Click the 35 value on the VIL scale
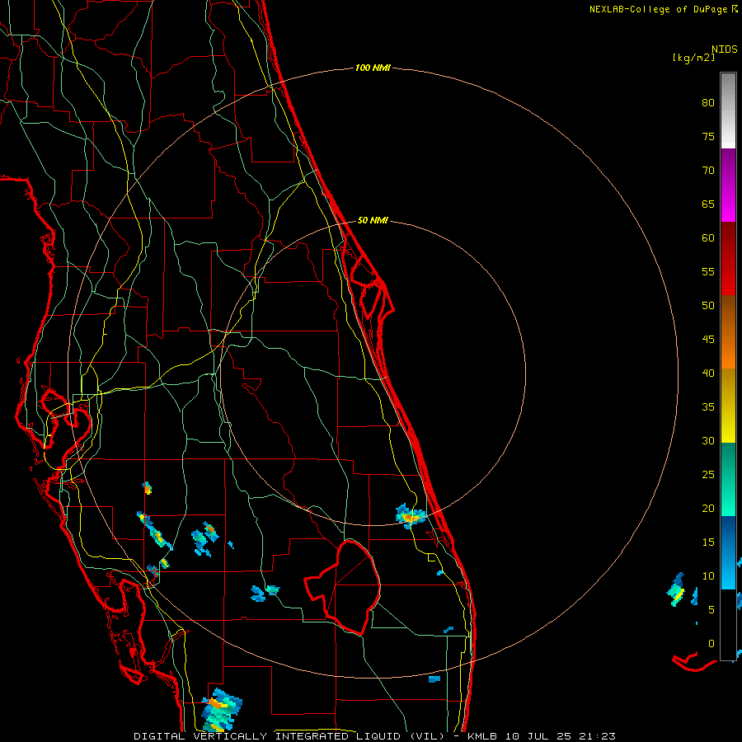 708,407
